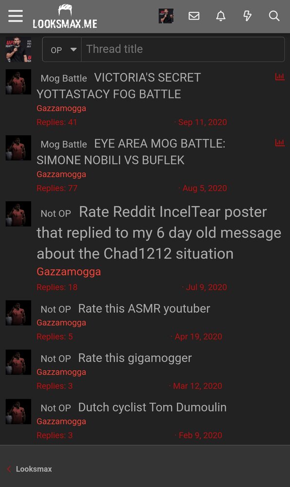Open the inbox envelope icon
Viewport: 290px width, 487px height.
194,16
